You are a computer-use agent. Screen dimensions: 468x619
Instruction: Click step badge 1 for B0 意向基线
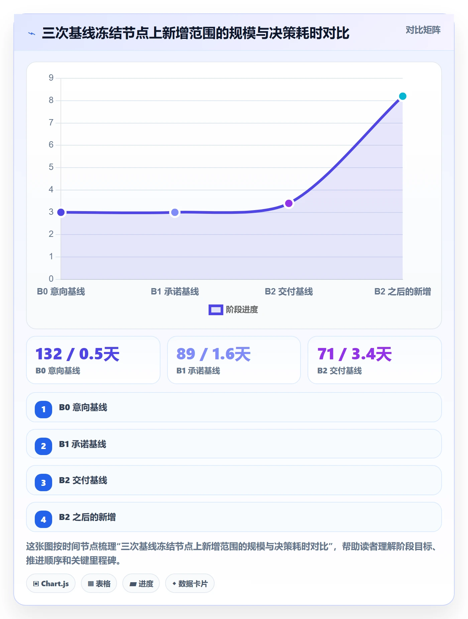(43, 409)
